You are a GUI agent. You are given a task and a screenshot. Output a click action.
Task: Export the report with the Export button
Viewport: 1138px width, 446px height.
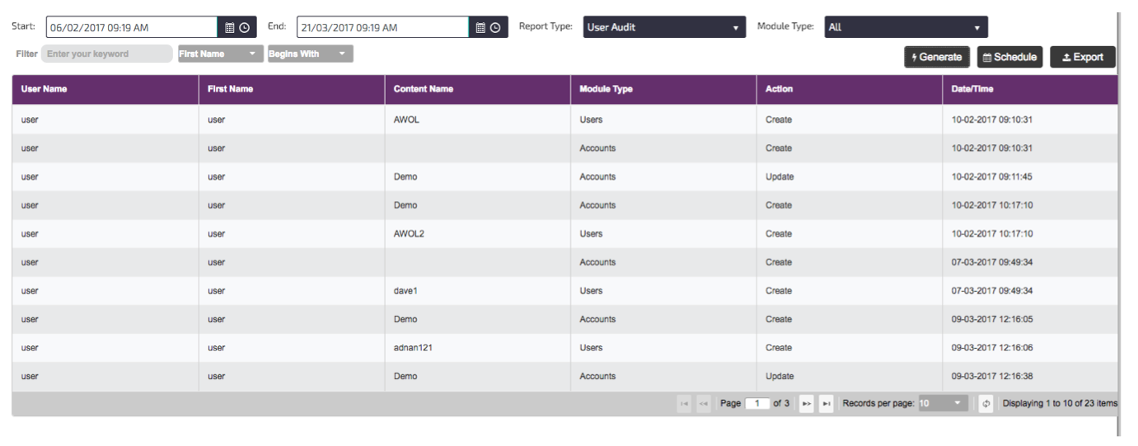pyautogui.click(x=1082, y=57)
